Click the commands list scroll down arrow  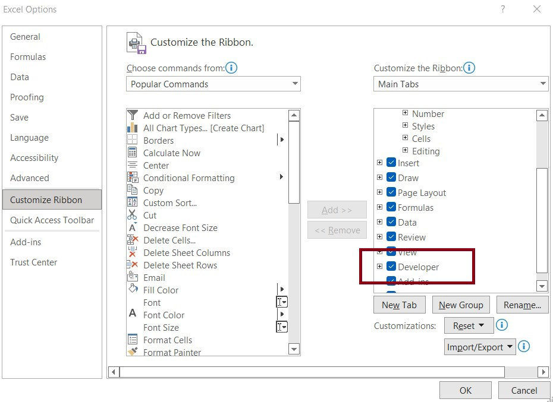pyautogui.click(x=294, y=349)
